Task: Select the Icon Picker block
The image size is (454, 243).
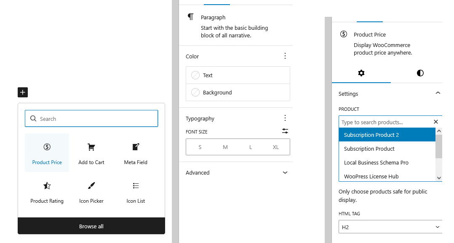Action: coord(91,191)
